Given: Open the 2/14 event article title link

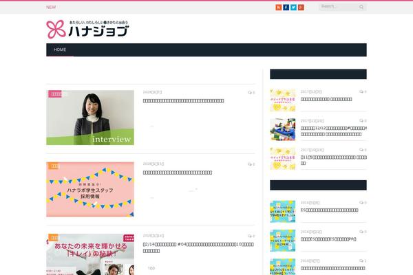Looking at the screenshot, I should point(198,247).
